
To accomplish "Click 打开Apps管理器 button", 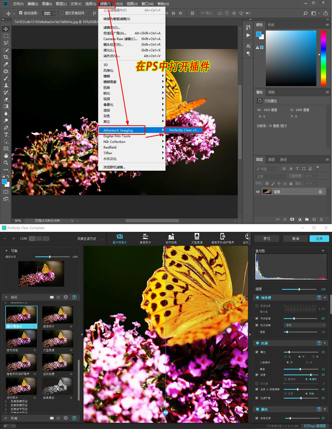I will [x=315, y=426].
